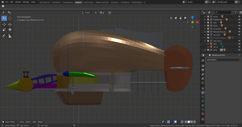Toggle camera view in viewport
The width and height of the screenshot is (242, 127).
[176, 18]
